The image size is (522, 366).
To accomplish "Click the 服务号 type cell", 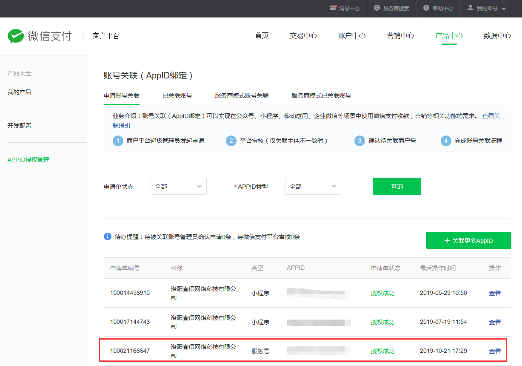I will (260, 351).
